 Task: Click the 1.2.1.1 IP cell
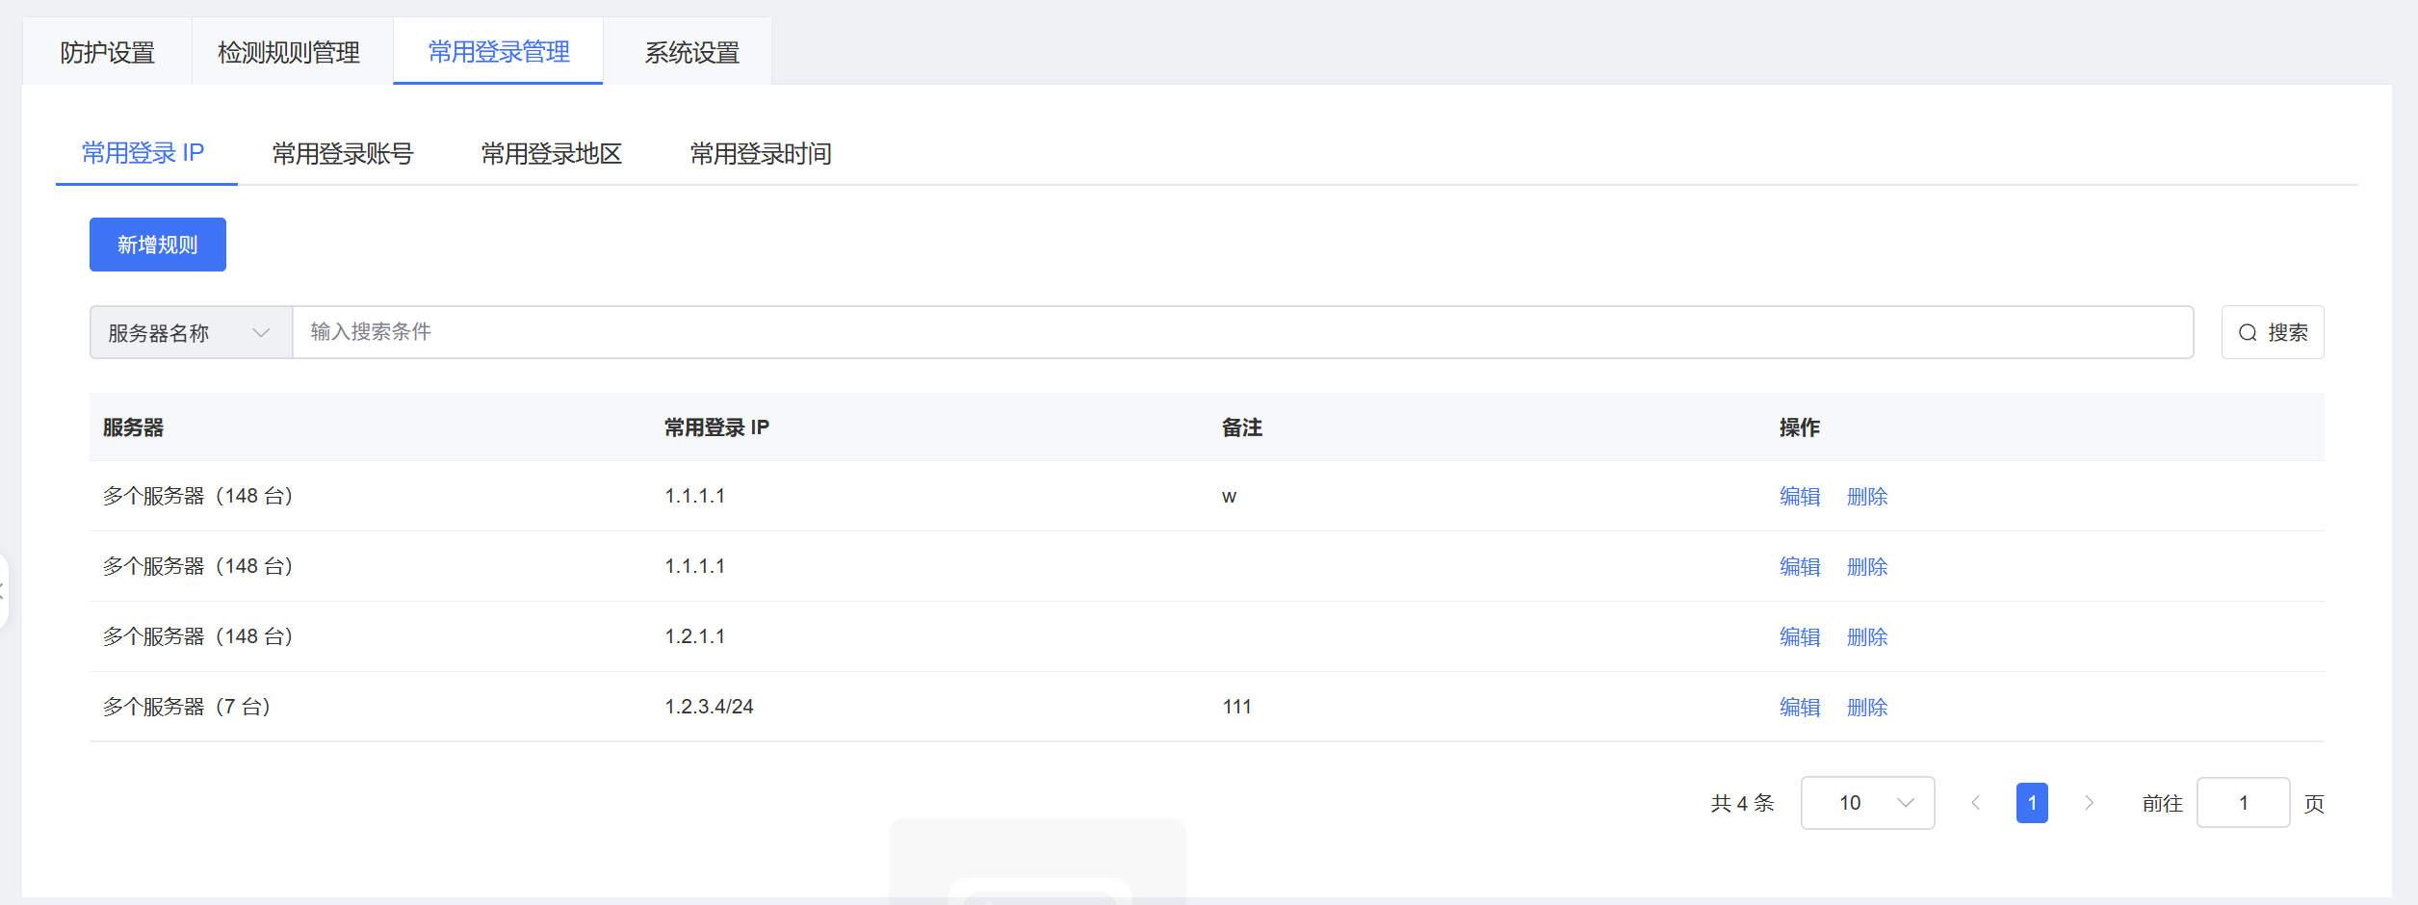(x=694, y=636)
